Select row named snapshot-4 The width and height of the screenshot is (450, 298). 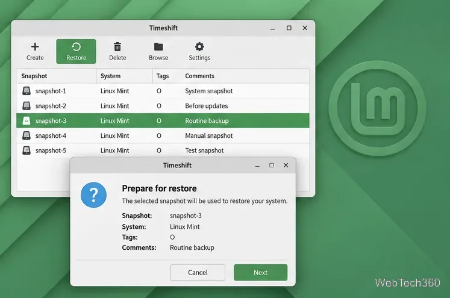click(x=163, y=135)
